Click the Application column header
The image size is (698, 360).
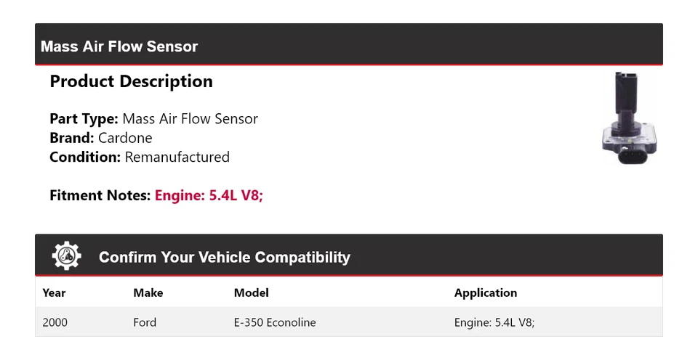(x=485, y=292)
